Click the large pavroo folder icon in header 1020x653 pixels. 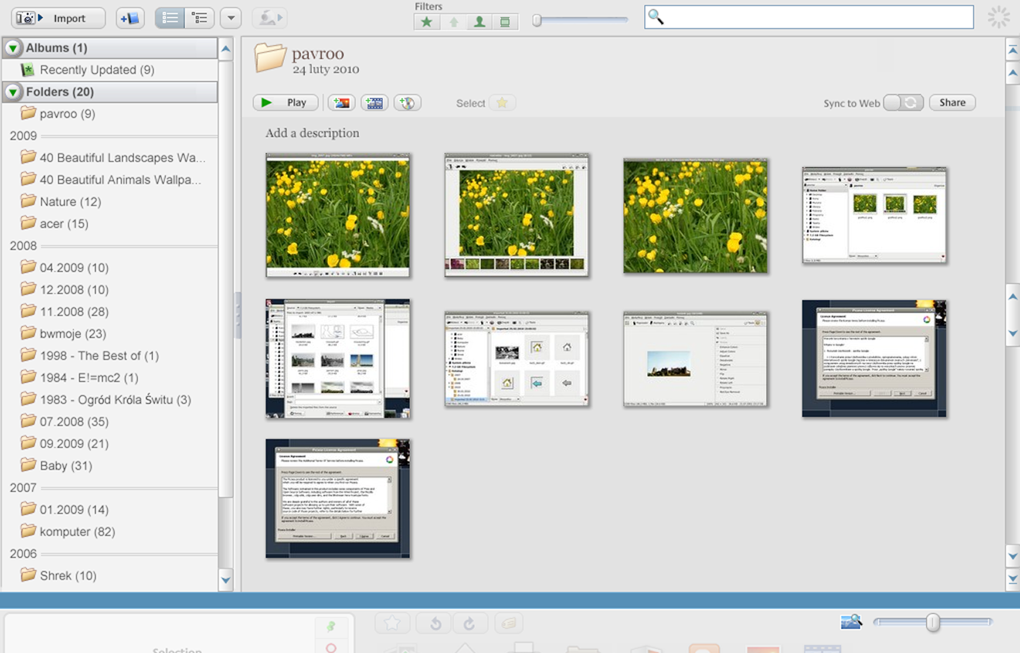[270, 58]
